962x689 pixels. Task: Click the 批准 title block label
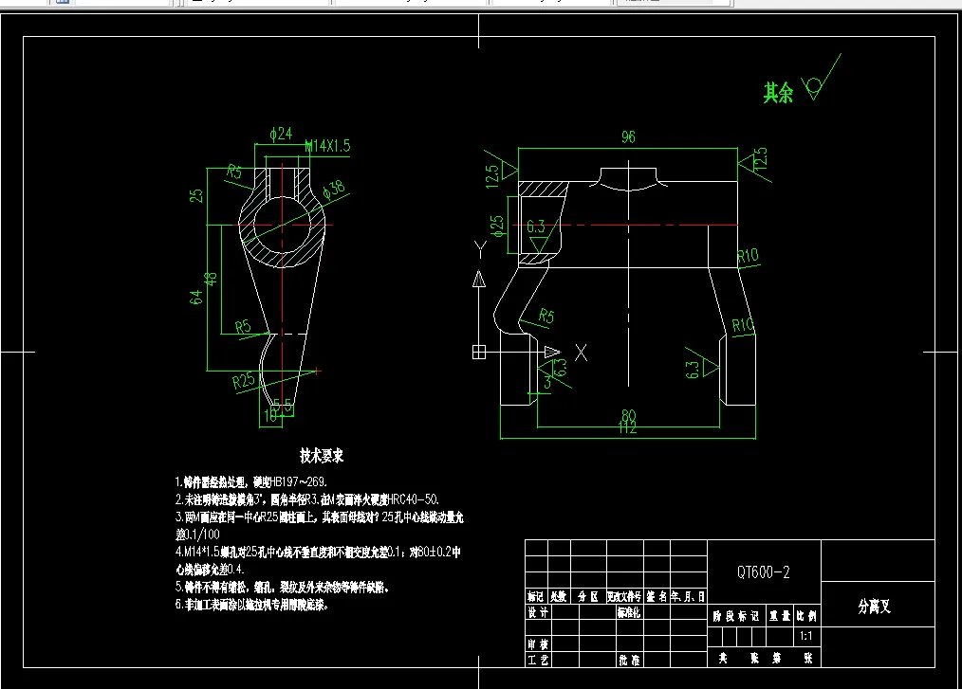coord(629,661)
